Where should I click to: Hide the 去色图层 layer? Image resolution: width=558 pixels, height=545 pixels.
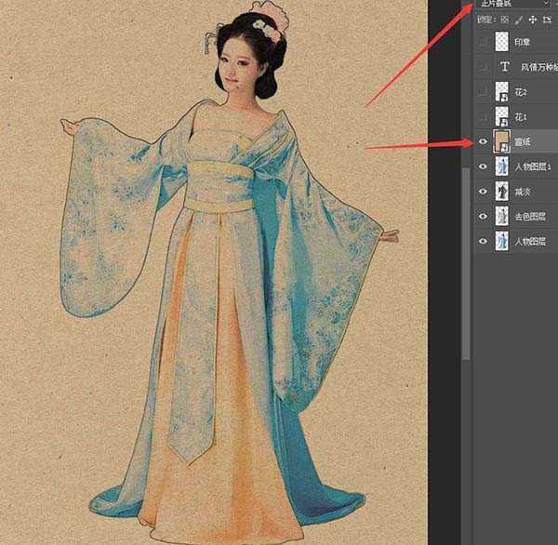tap(481, 217)
